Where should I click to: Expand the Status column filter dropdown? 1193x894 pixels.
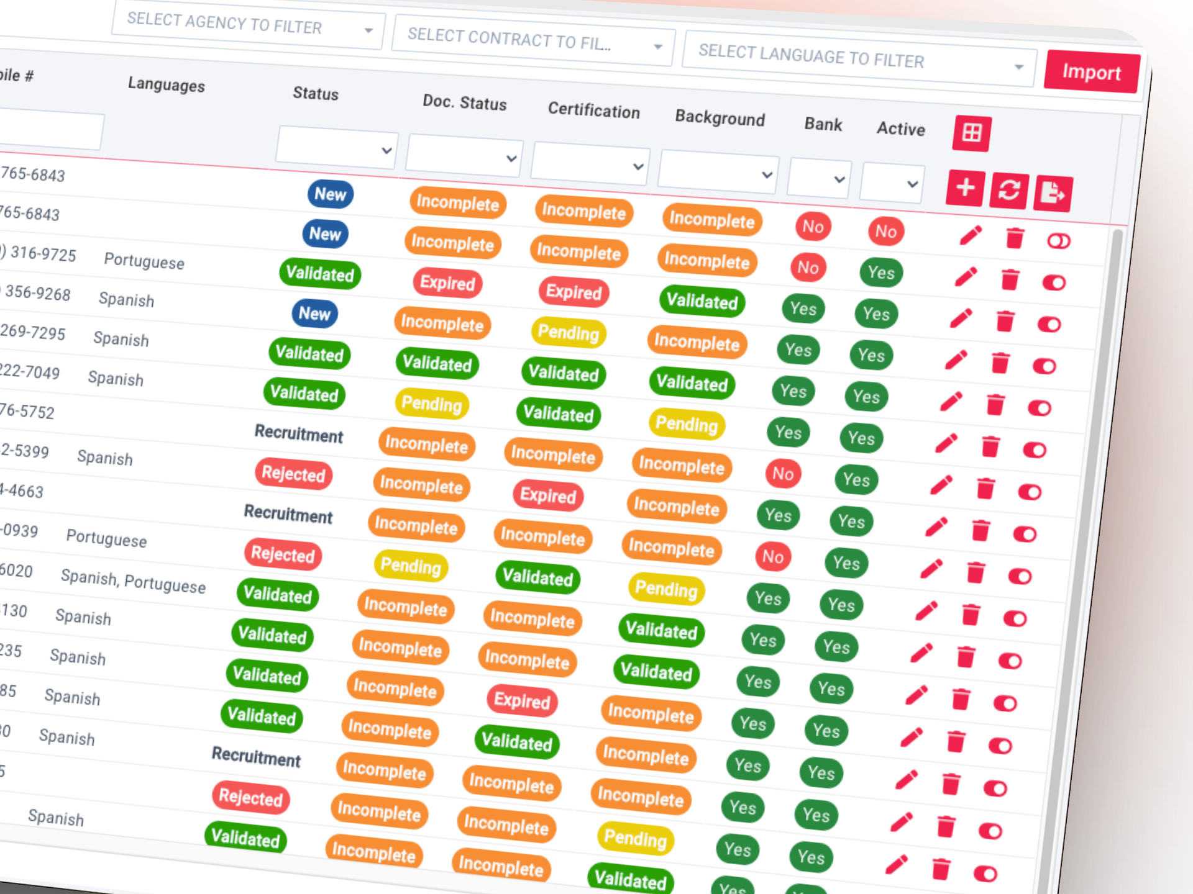point(336,148)
